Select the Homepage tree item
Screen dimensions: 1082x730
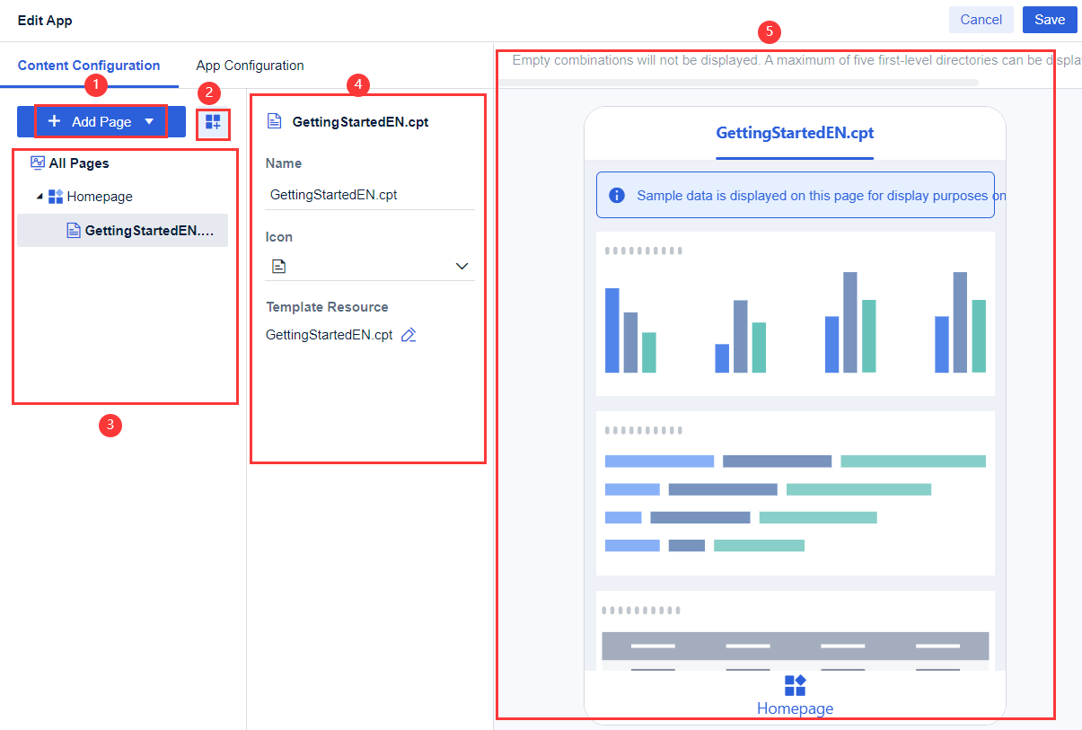pyautogui.click(x=100, y=197)
